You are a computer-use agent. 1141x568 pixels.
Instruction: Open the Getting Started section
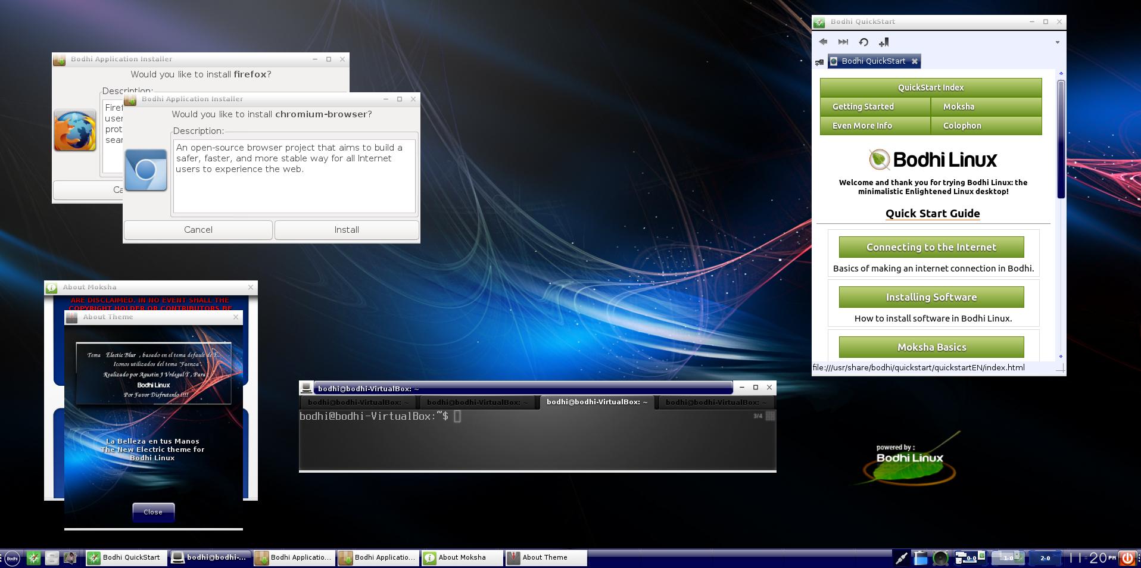(x=875, y=107)
